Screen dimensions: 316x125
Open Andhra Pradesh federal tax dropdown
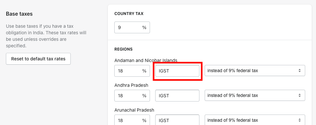point(255,95)
